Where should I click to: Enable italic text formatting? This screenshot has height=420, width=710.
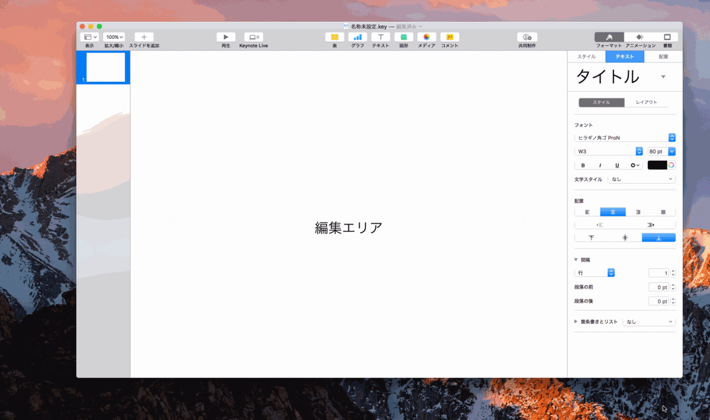click(x=599, y=165)
